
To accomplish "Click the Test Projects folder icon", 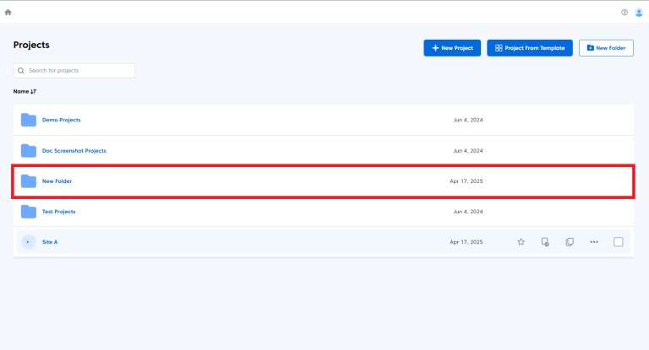I will tap(29, 212).
